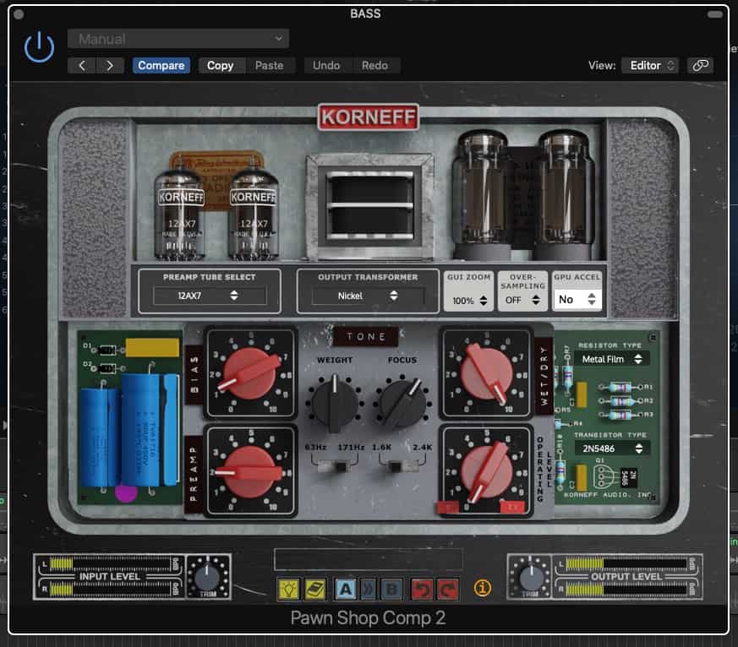738x647 pixels.
Task: Click the red plugin undo arrow icon
Action: [x=422, y=589]
